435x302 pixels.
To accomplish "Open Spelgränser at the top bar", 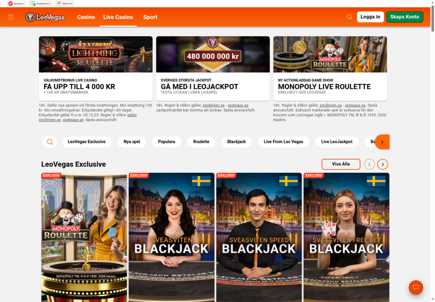I will coord(40,3).
